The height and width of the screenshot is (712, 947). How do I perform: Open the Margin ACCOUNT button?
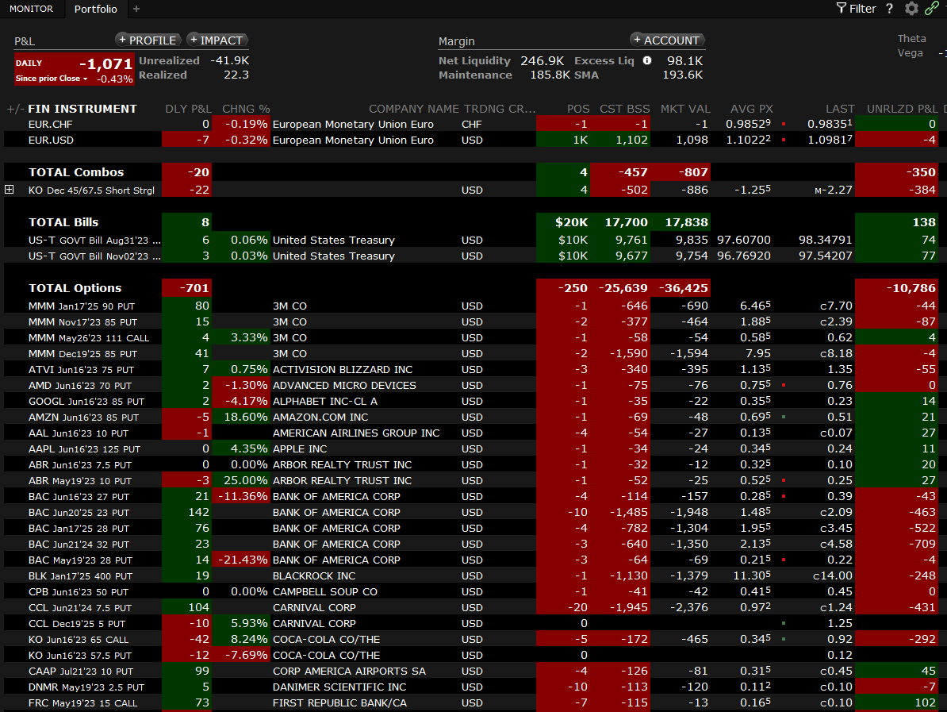click(x=667, y=40)
